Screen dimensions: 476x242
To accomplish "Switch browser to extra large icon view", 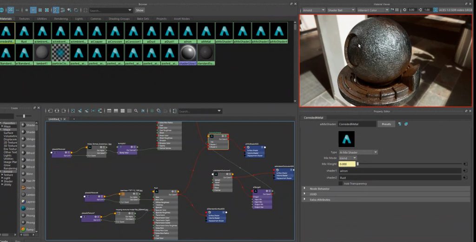I will 47,10.
